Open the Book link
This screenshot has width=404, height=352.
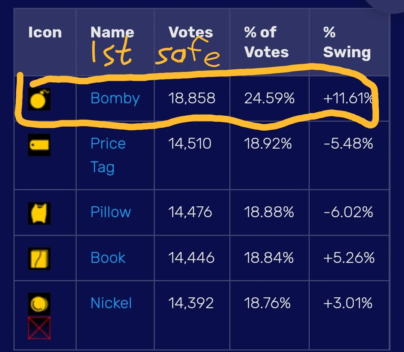[108, 258]
